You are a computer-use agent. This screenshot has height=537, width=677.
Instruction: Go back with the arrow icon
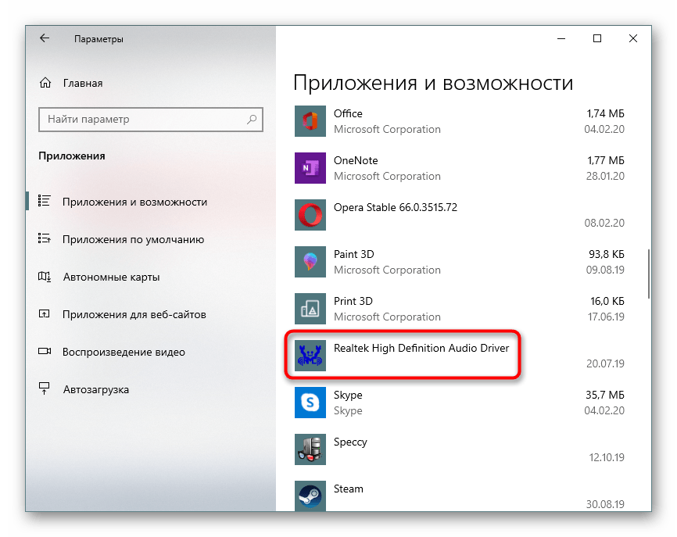point(45,38)
